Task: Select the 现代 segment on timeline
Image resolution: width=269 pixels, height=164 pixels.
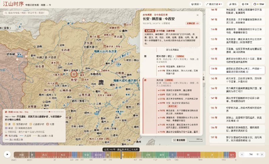Action: [x=232, y=155]
